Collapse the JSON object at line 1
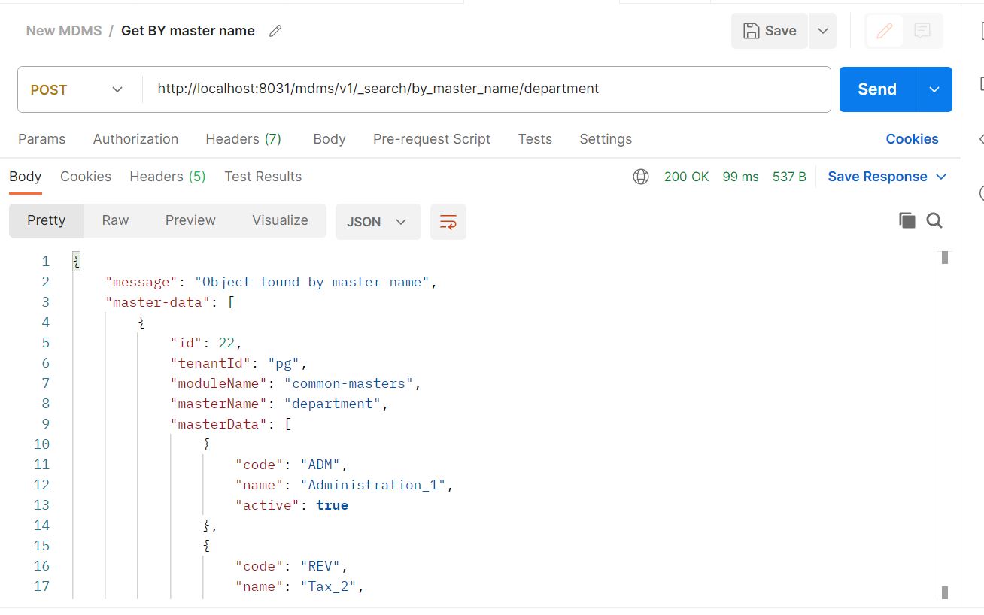984x615 pixels. tap(76, 261)
